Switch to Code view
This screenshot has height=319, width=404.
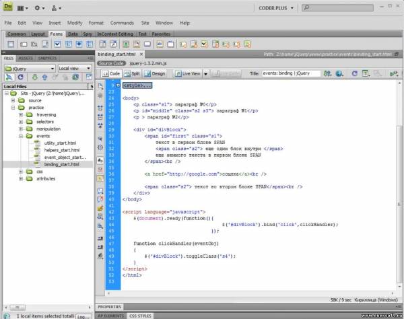tap(111, 73)
